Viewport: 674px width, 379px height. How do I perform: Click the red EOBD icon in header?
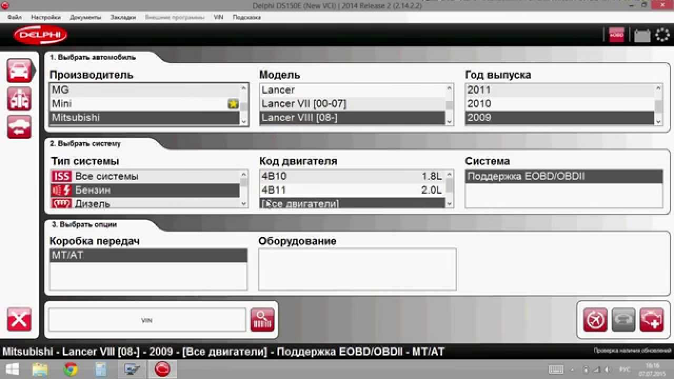(616, 35)
